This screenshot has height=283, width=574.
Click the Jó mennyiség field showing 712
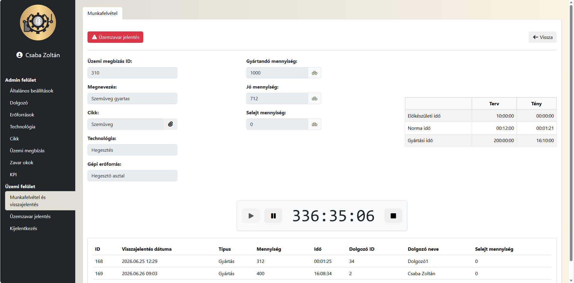277,98
